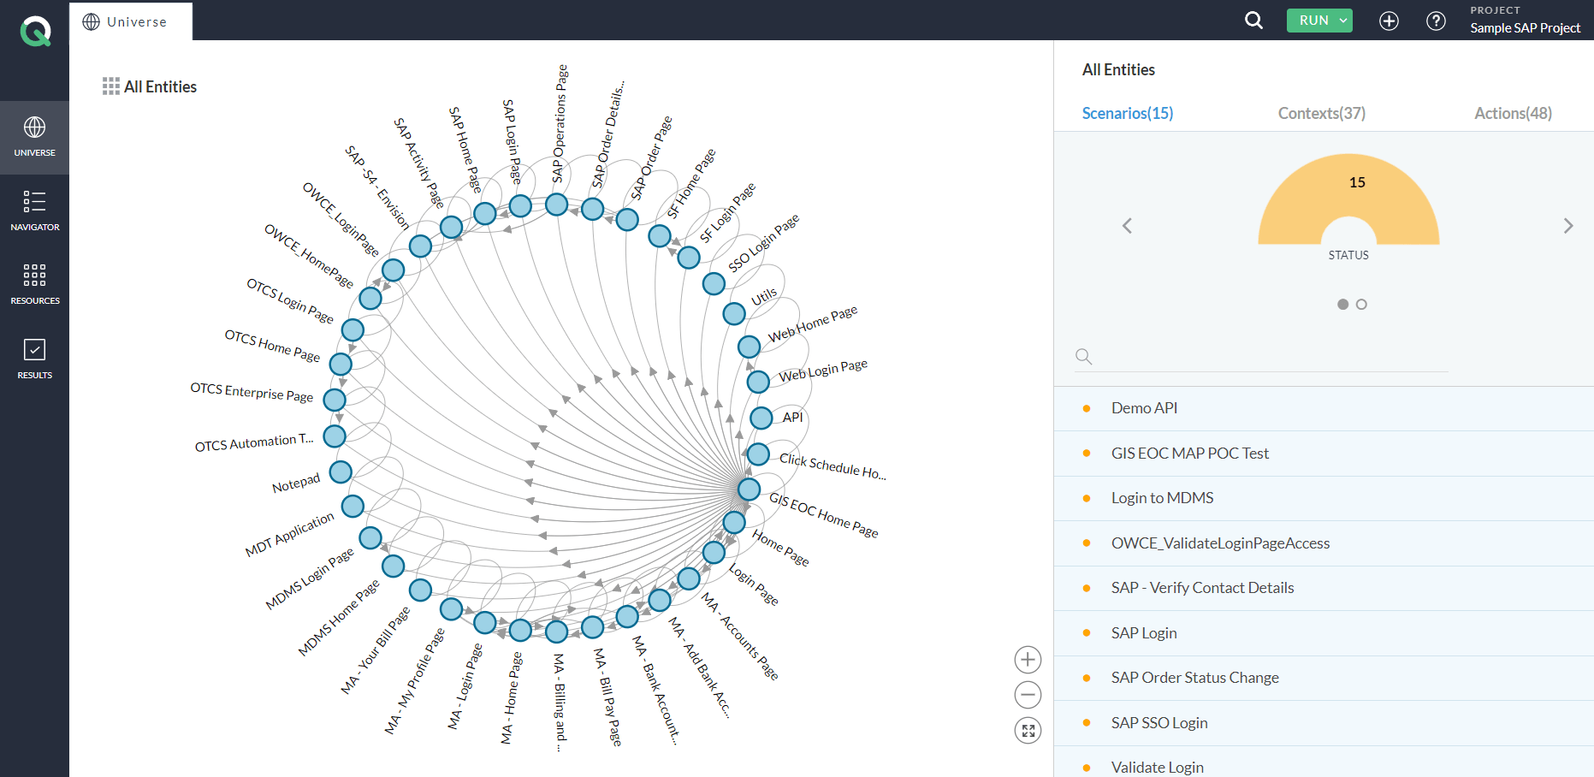The height and width of the screenshot is (777, 1594).
Task: Select the Web Login Page node
Action: [x=758, y=382]
